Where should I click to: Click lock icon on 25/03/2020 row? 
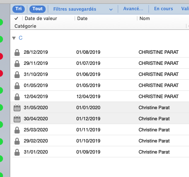(17, 130)
